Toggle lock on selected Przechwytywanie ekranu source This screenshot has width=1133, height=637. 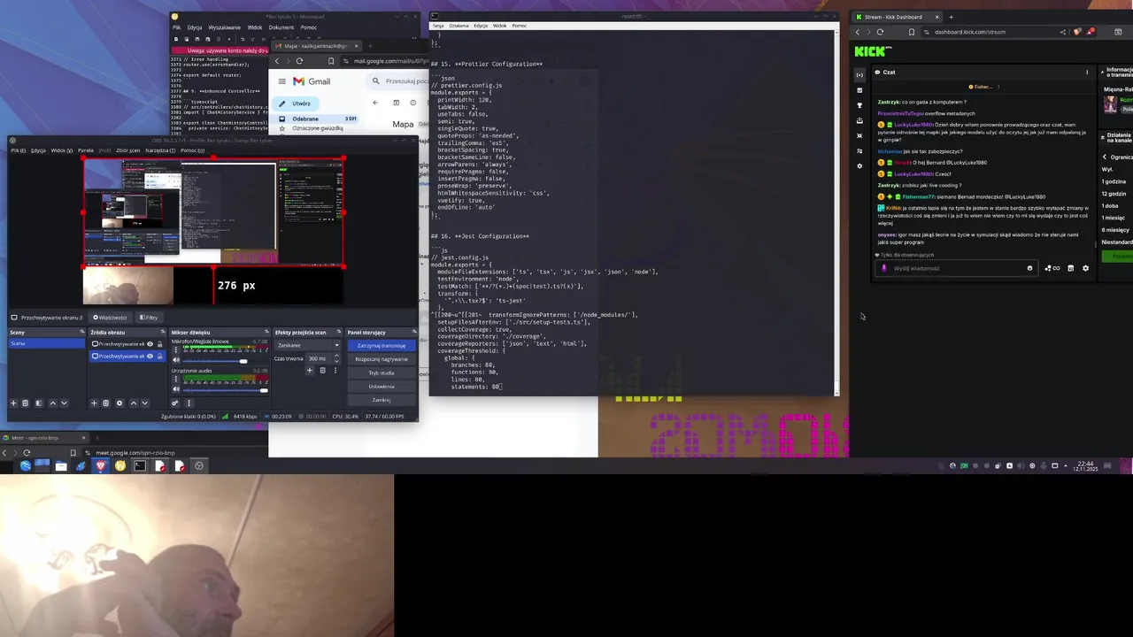[x=159, y=357]
